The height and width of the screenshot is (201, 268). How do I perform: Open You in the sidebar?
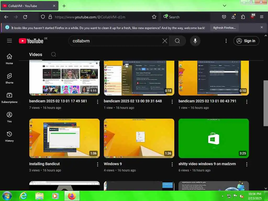click(x=9, y=117)
